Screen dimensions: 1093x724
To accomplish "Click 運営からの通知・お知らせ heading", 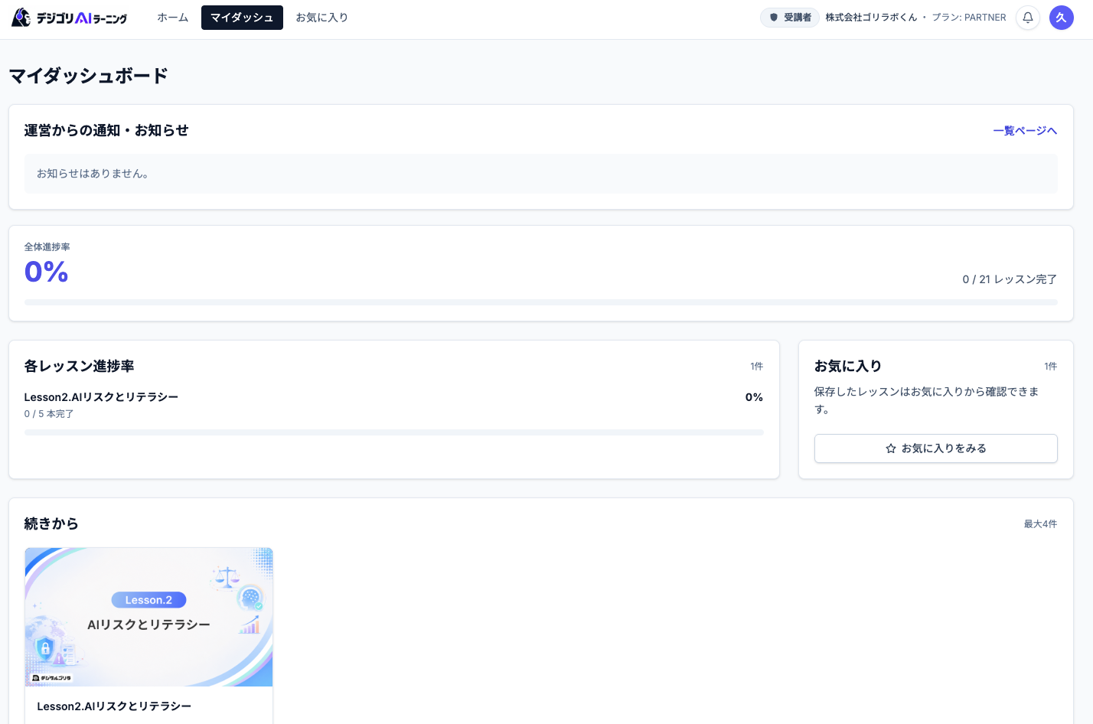I will coord(106,130).
